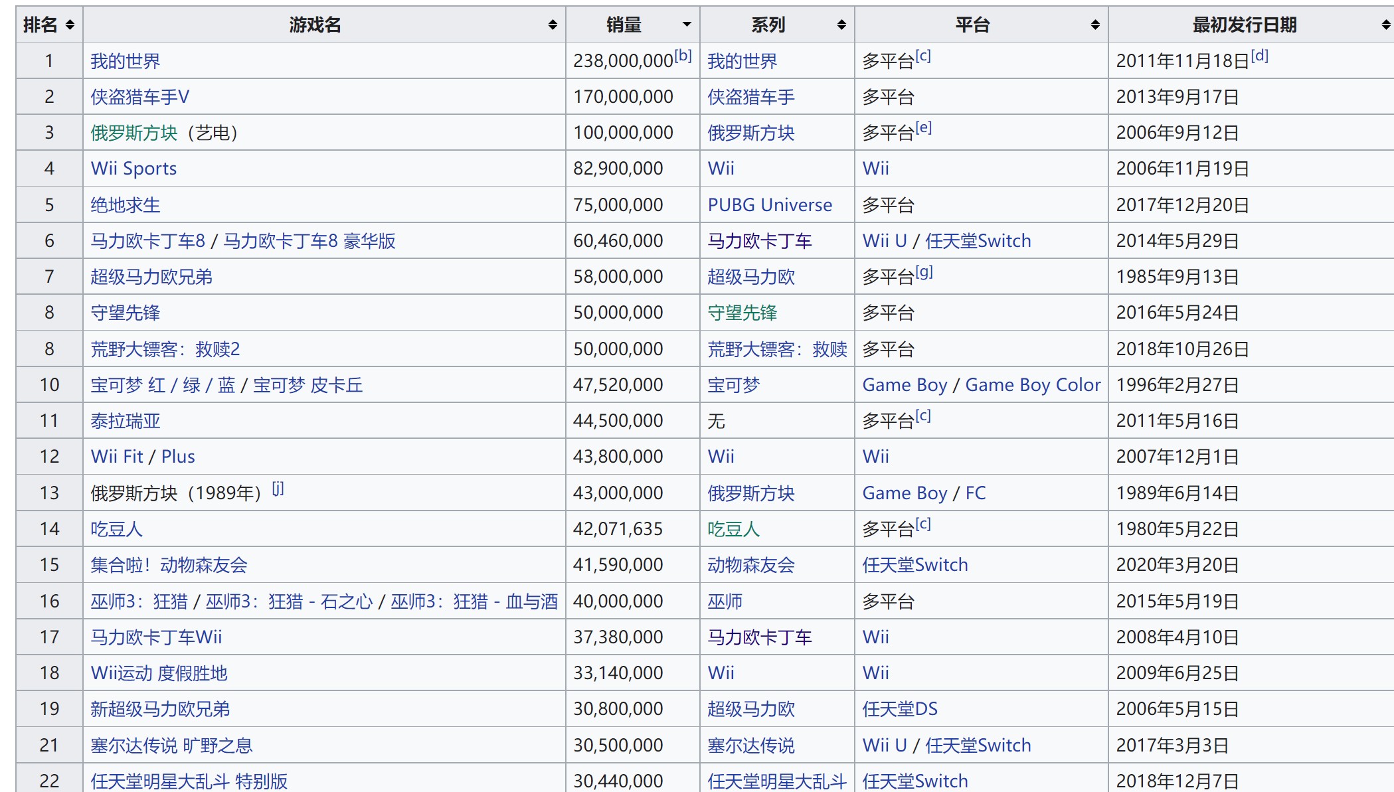Open footnote [d] after 2011年11月18日
Screen dimensions: 1394x792
coord(1259,56)
